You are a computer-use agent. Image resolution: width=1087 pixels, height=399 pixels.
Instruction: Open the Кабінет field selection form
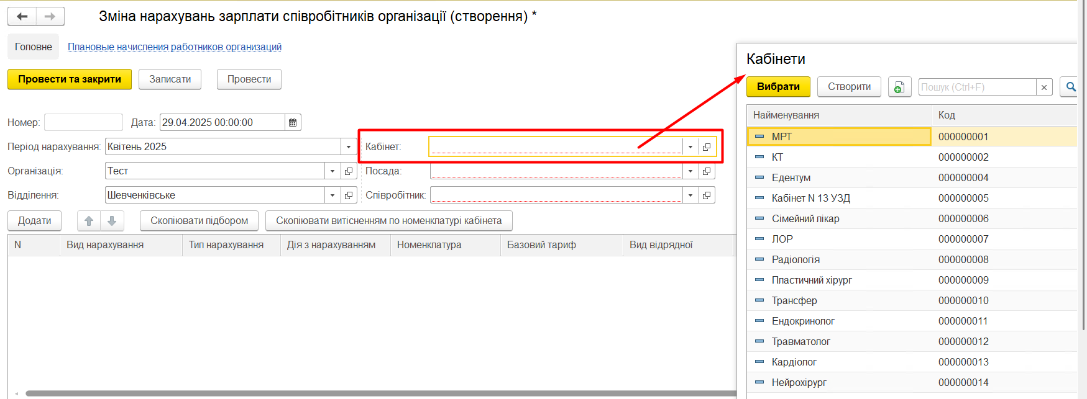pos(707,147)
